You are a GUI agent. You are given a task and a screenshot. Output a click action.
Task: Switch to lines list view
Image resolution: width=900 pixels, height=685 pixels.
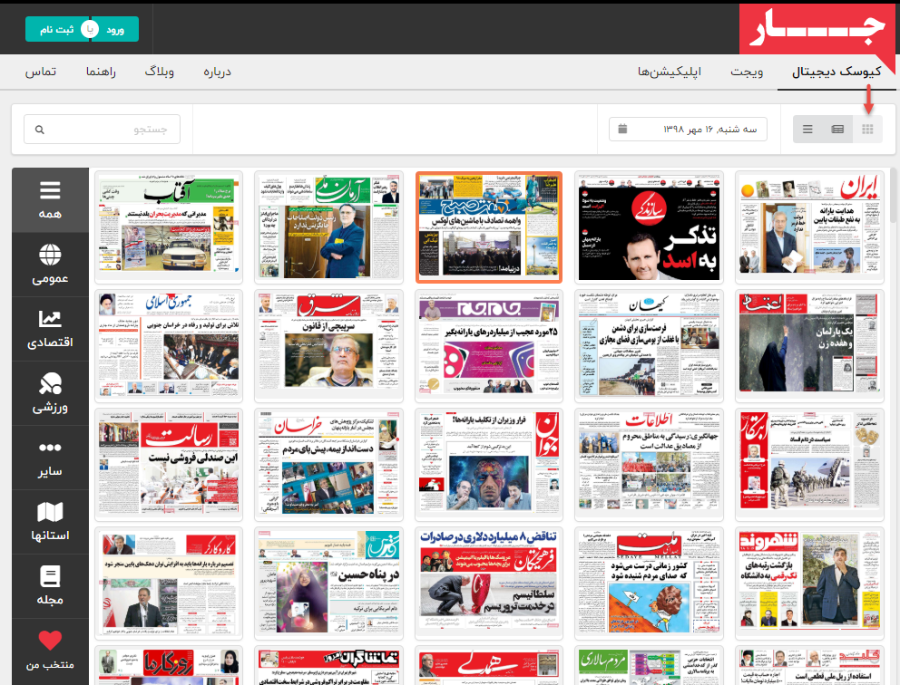pos(807,130)
